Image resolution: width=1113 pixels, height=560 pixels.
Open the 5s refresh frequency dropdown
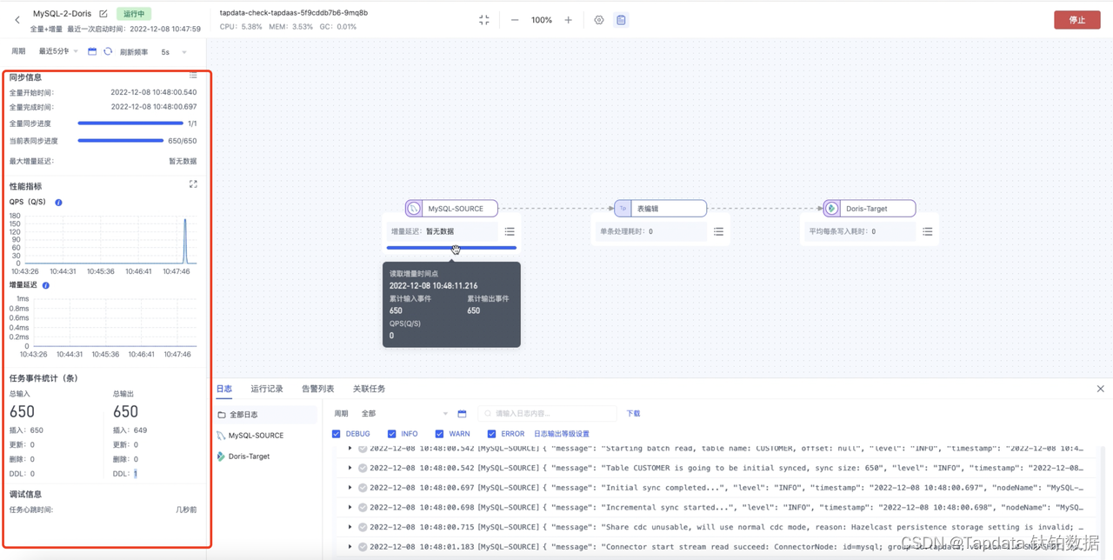tap(173, 52)
